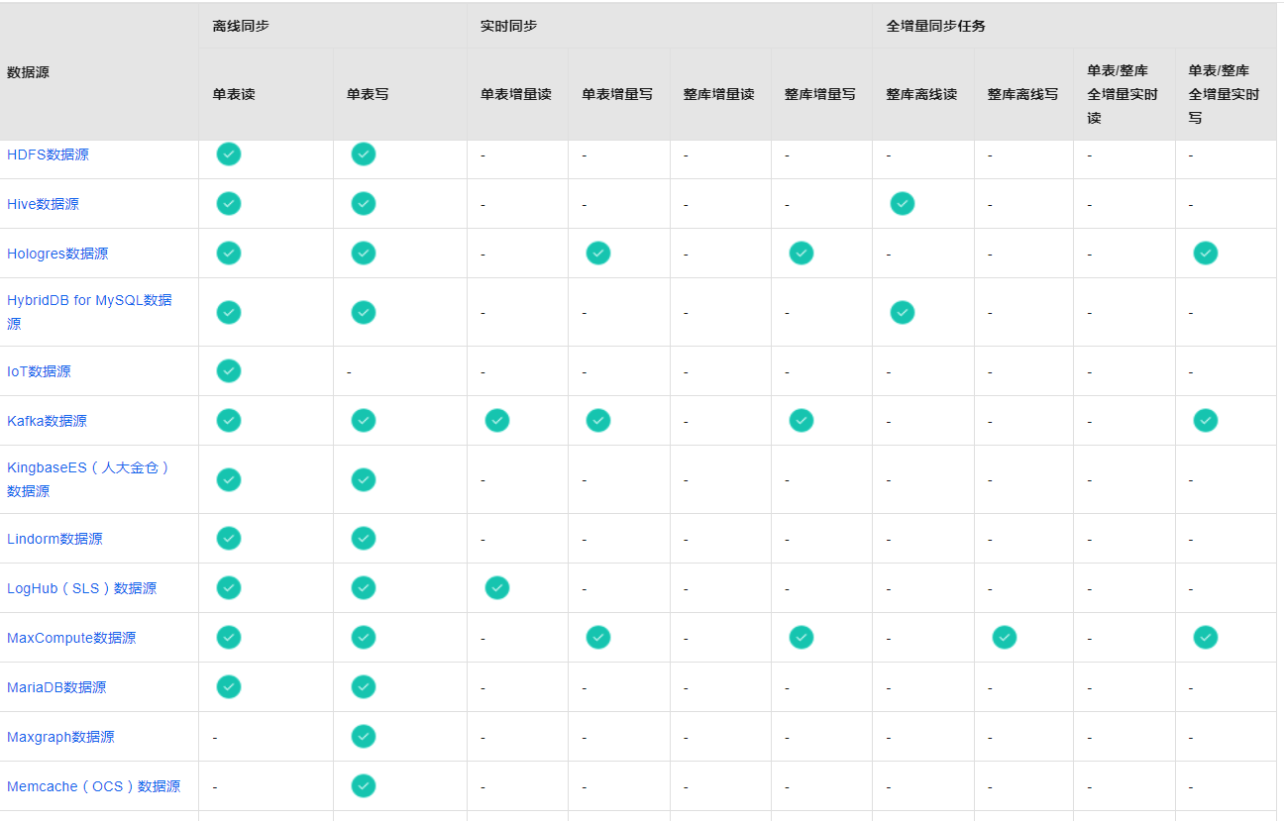Viewport: 1284px width, 821px height.
Task: Click Kafka row 单表增量写 check icon
Action: (598, 420)
